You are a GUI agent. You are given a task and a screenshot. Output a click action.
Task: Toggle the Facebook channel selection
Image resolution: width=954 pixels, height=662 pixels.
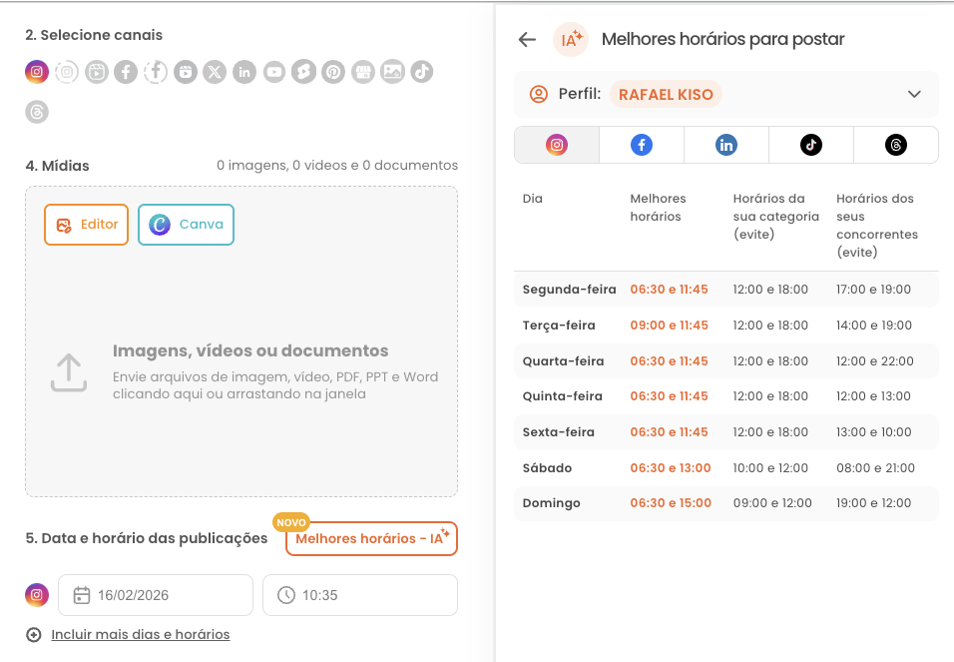point(126,72)
